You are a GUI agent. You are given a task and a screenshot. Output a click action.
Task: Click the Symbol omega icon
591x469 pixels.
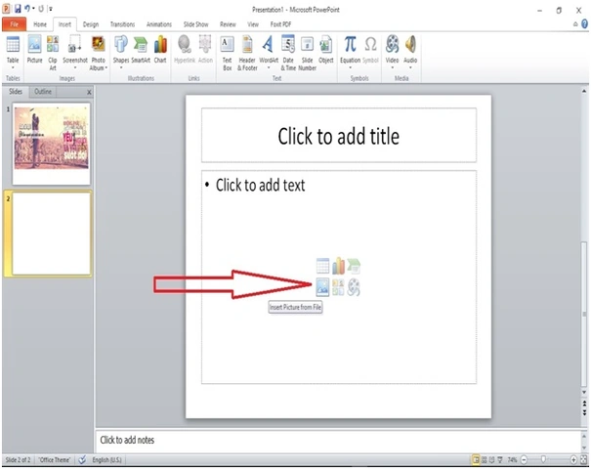click(370, 49)
